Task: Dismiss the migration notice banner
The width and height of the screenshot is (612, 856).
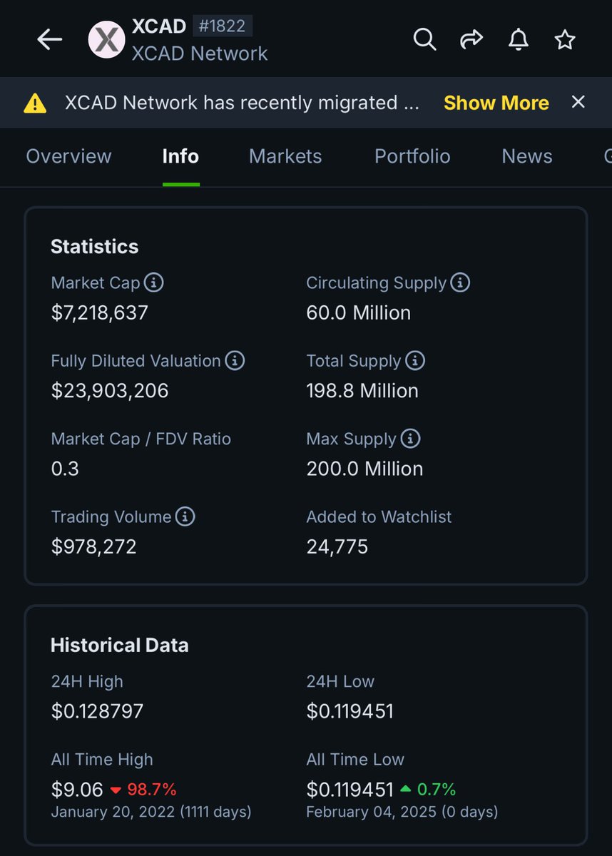Action: click(578, 102)
